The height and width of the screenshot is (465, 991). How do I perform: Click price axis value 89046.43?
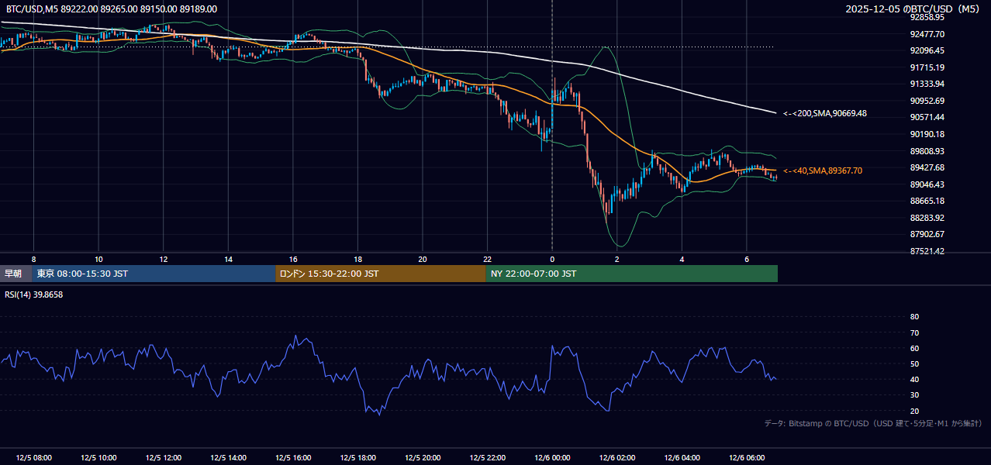pos(927,184)
